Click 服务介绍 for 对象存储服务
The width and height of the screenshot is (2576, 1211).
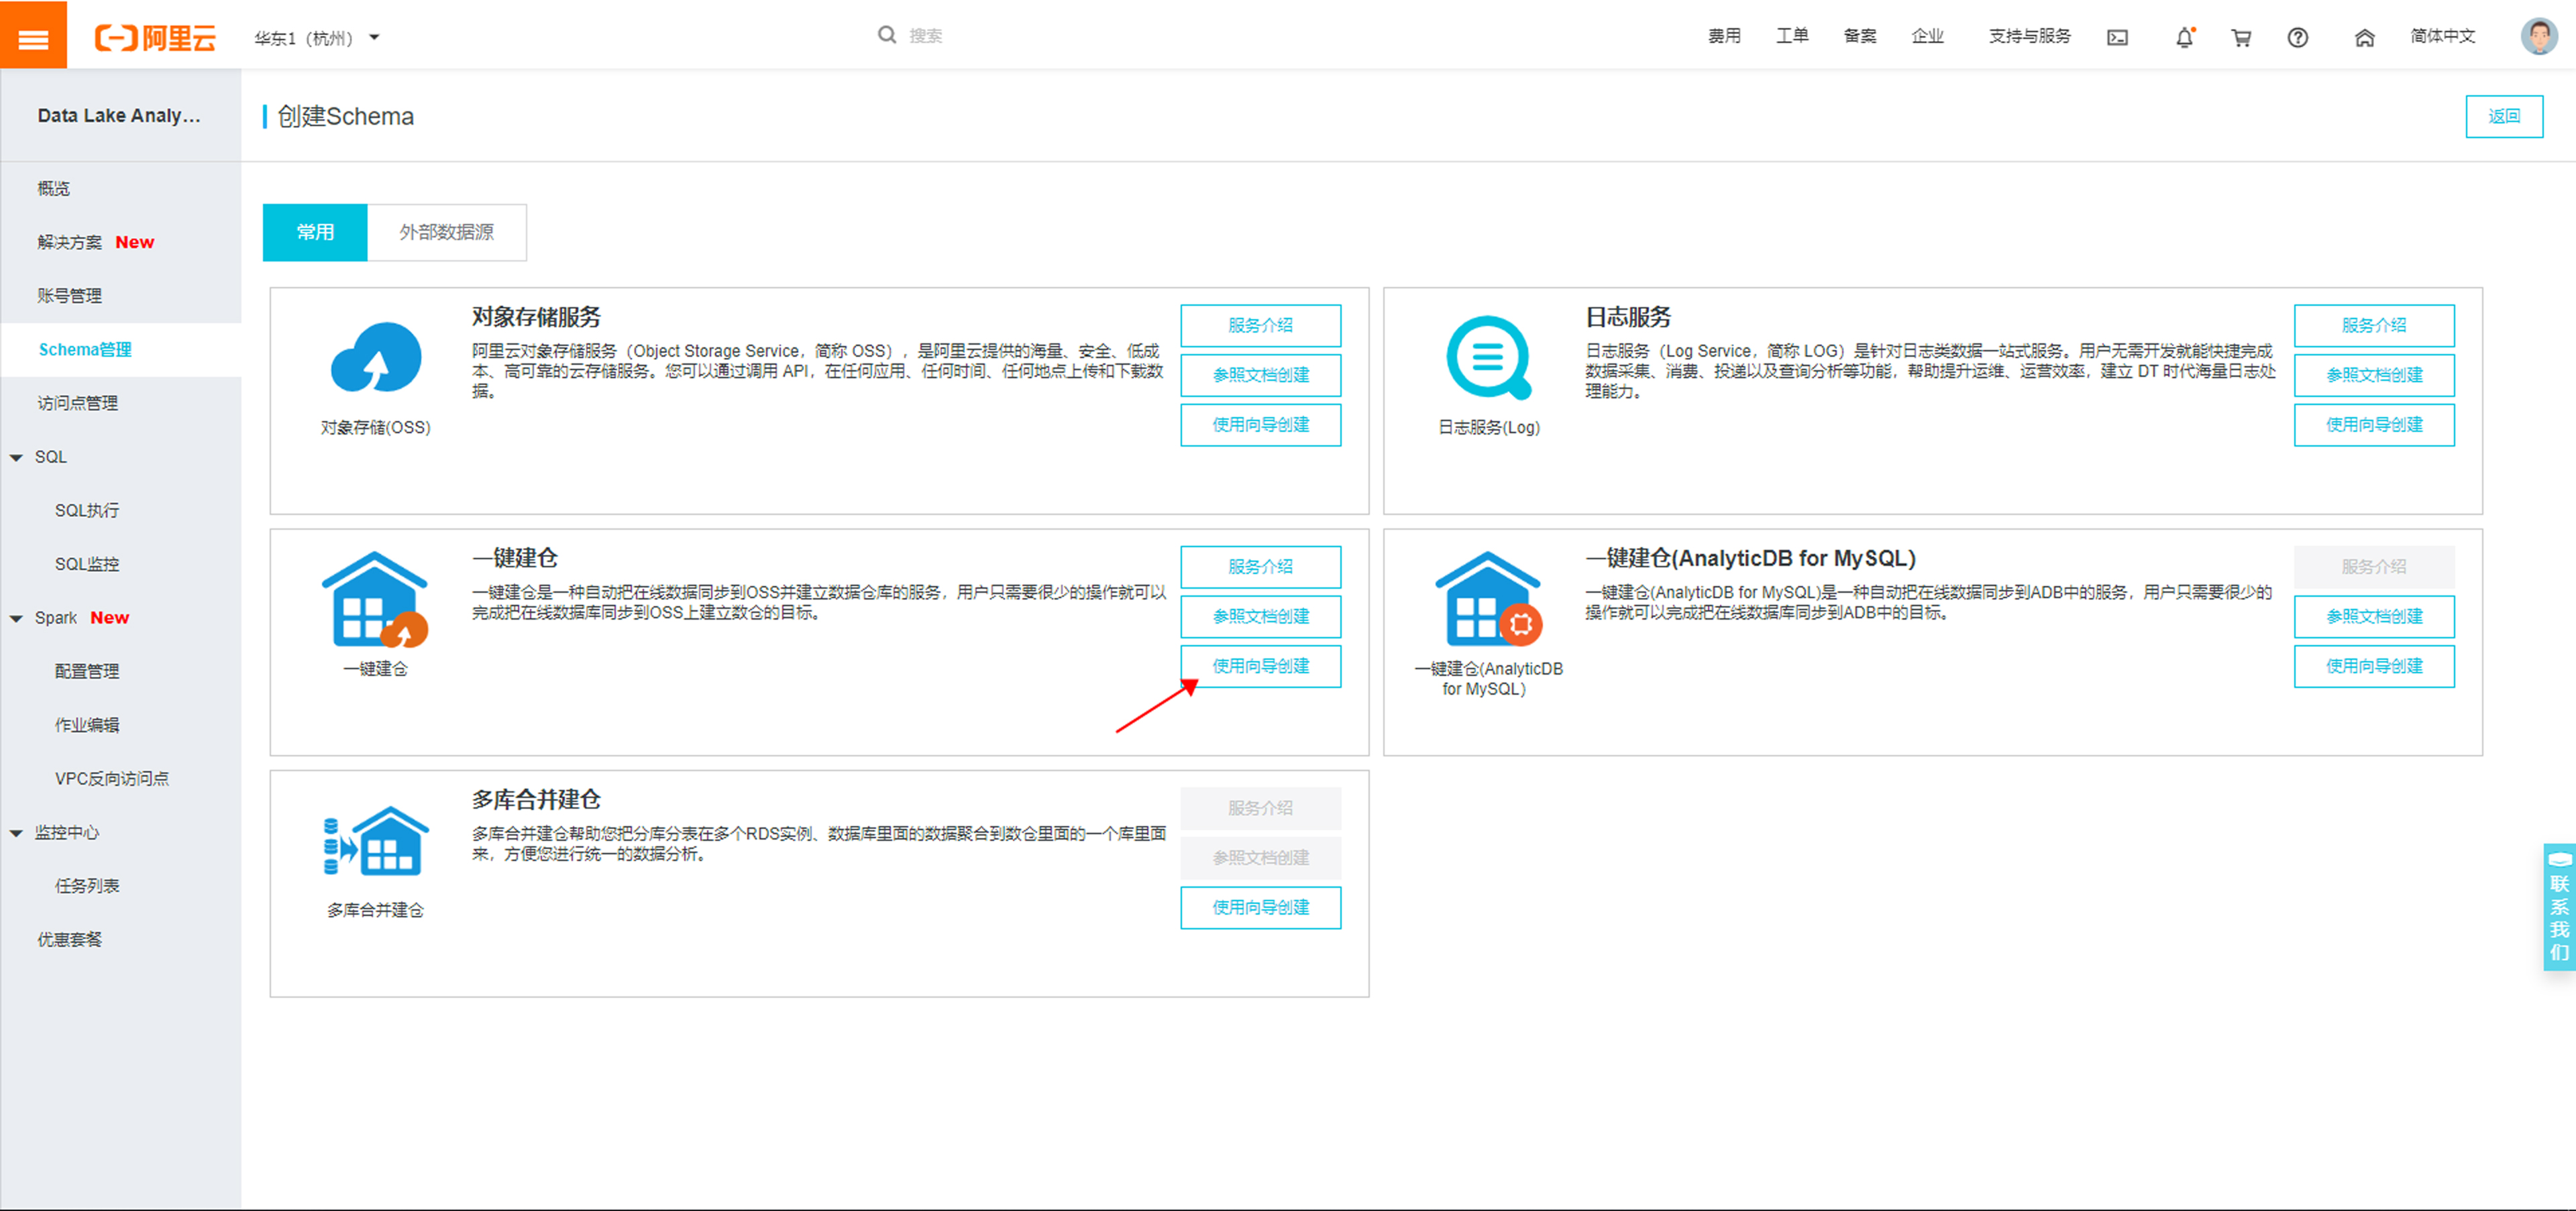click(1260, 326)
